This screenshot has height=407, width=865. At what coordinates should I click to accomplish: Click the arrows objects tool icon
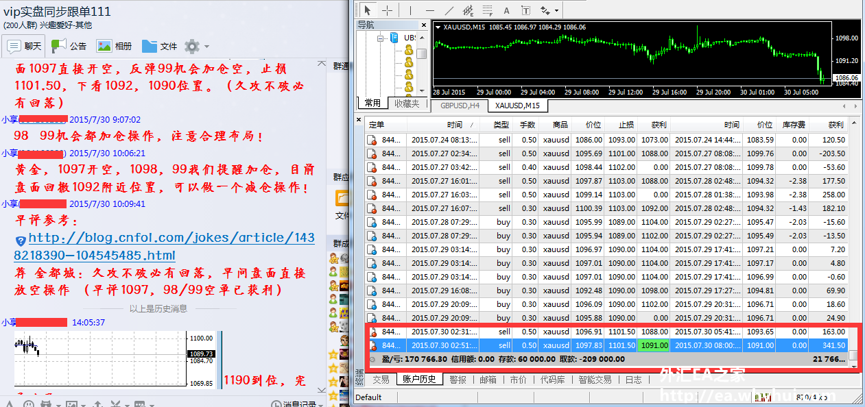(x=545, y=10)
